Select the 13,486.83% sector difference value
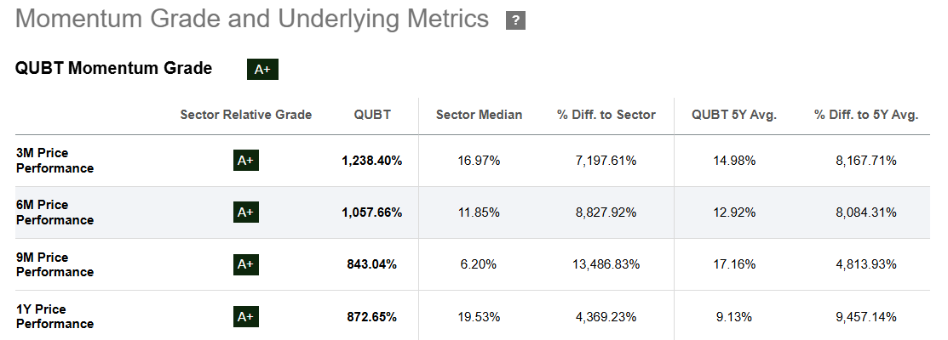Screen dimensions: 948x340 606,264
